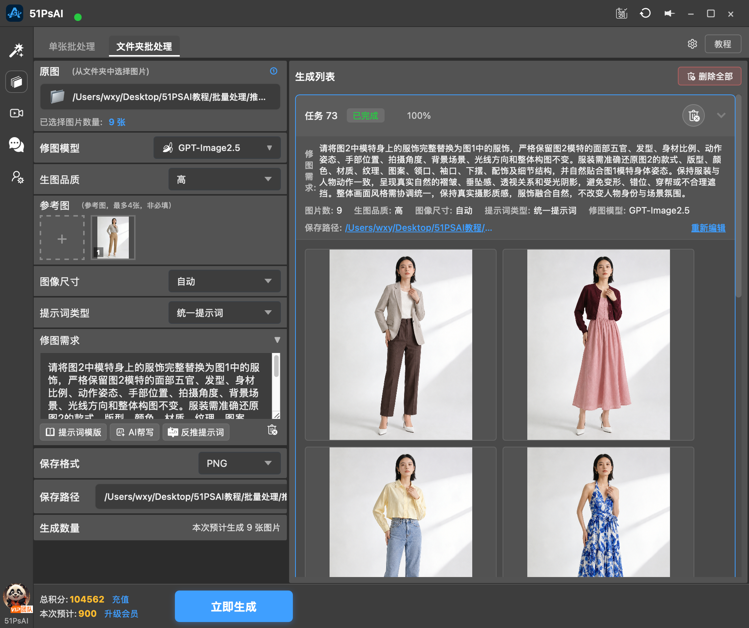The height and width of the screenshot is (628, 749).
Task: Open the video camera section in sidebar
Action: 16,113
